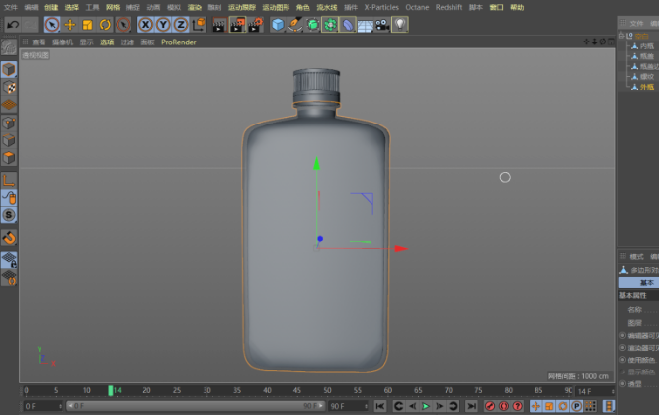This screenshot has width=659, height=415.
Task: Select the Scale tool in top toolbar
Action: point(87,24)
